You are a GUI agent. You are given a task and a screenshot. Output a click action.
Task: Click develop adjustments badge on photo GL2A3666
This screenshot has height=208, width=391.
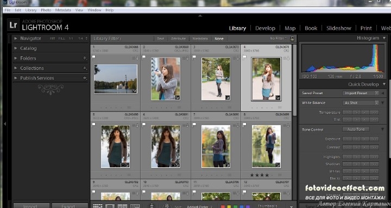pos(135,91)
